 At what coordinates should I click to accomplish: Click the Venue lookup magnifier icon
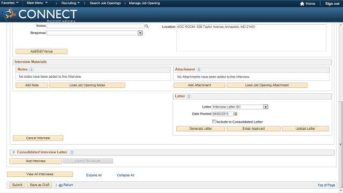point(146,26)
